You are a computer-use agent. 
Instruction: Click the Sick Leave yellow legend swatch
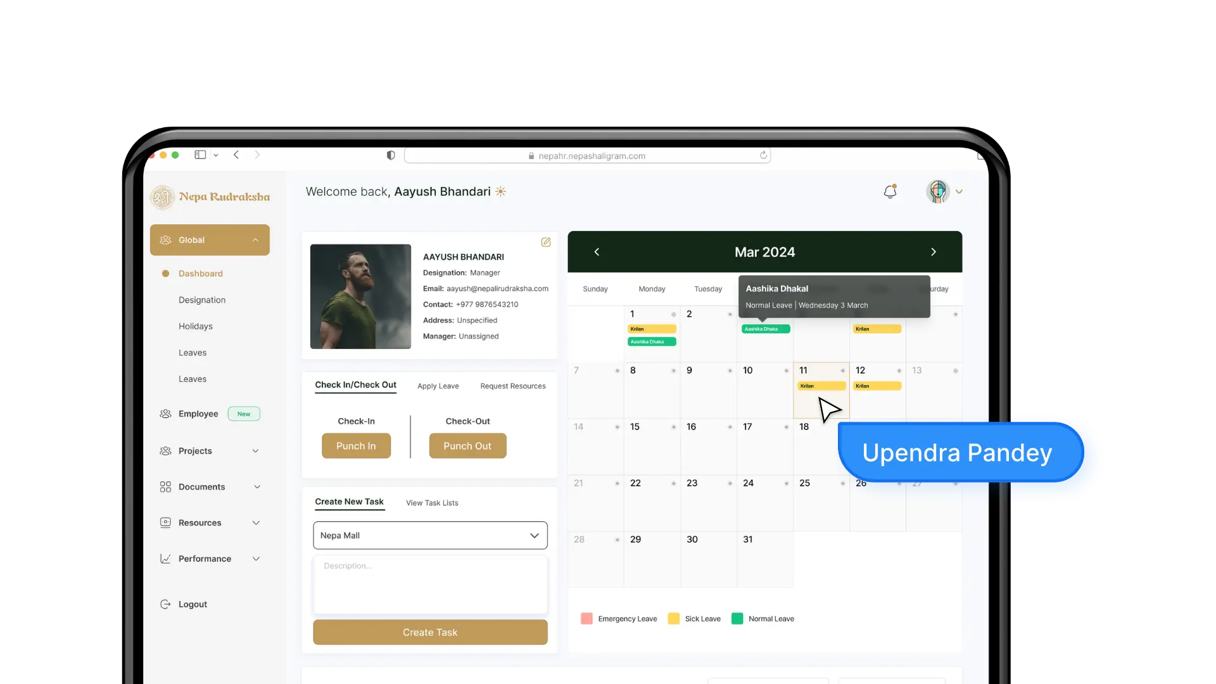point(673,618)
